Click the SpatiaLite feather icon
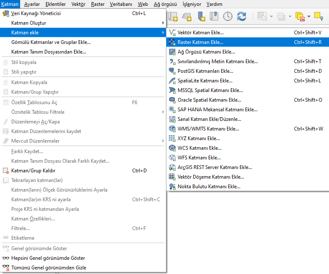Image resolution: width=329 pixels, height=274 pixels. click(x=172, y=81)
